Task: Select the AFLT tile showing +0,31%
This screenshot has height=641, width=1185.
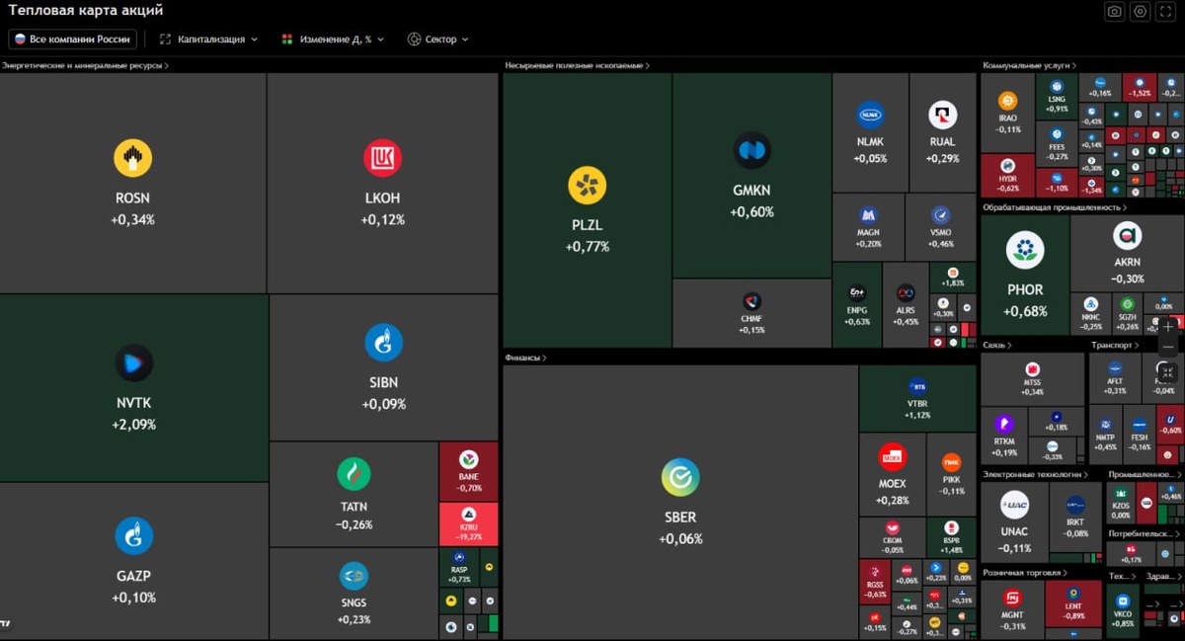Action: pyautogui.click(x=1115, y=379)
